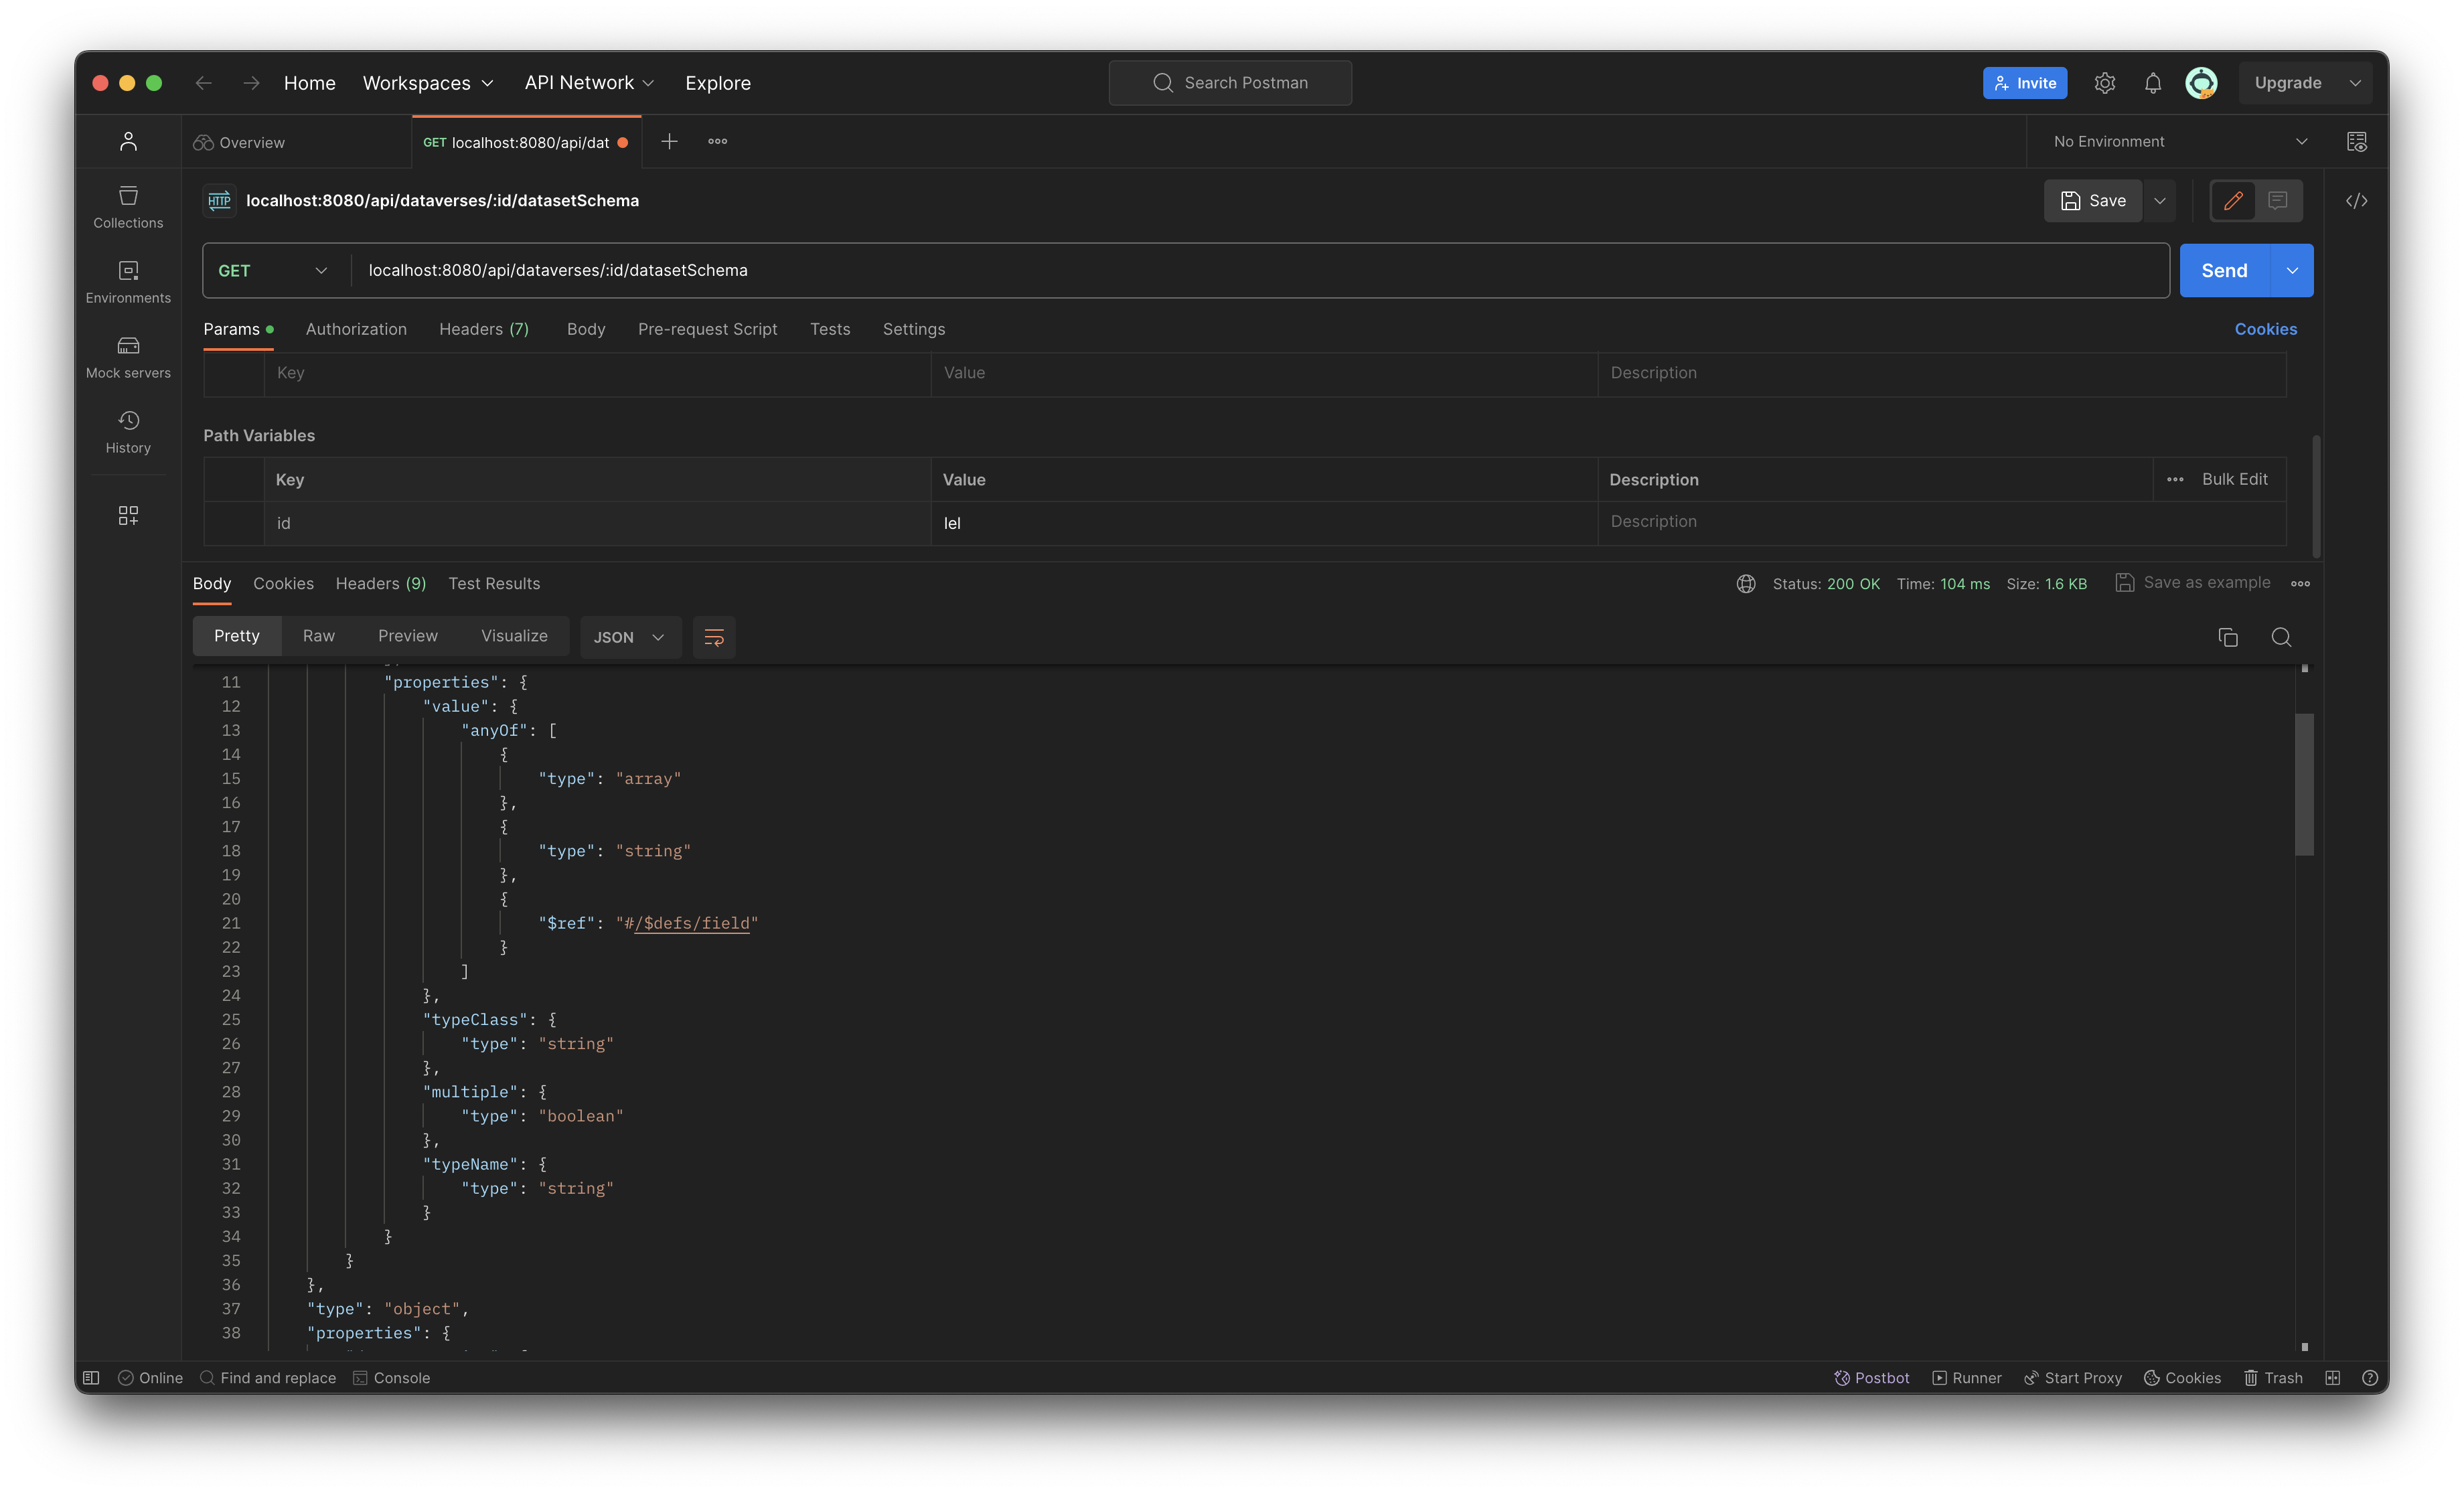Screen dimensions: 2464x1493
Task: Copy the response body with copy icon
Action: click(2227, 637)
